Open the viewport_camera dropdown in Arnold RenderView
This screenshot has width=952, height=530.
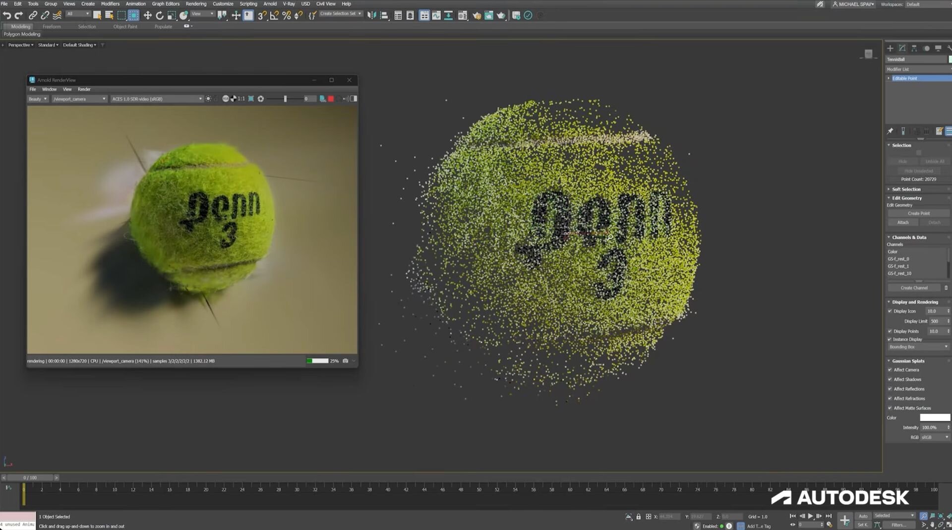(79, 99)
